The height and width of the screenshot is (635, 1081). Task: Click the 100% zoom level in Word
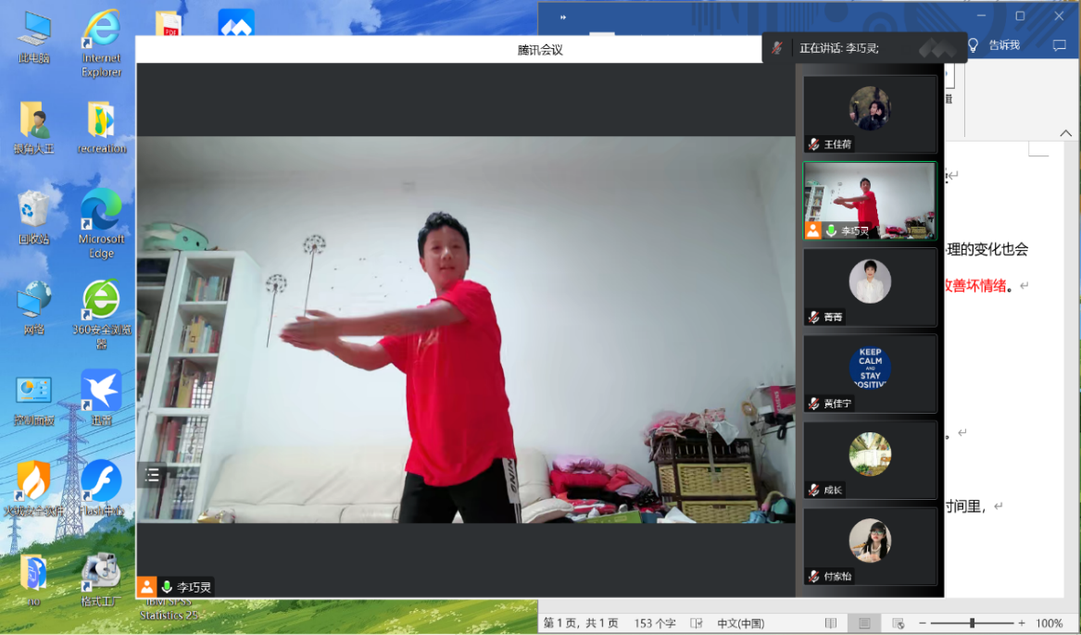[x=1049, y=623]
